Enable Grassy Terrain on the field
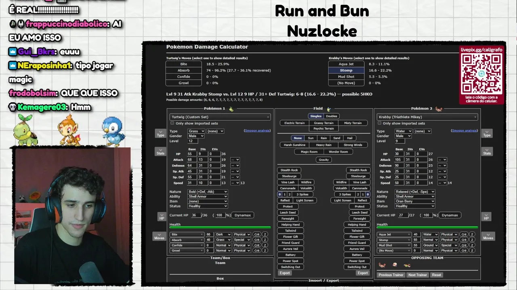Screen dimensions: 517x290 (324, 123)
